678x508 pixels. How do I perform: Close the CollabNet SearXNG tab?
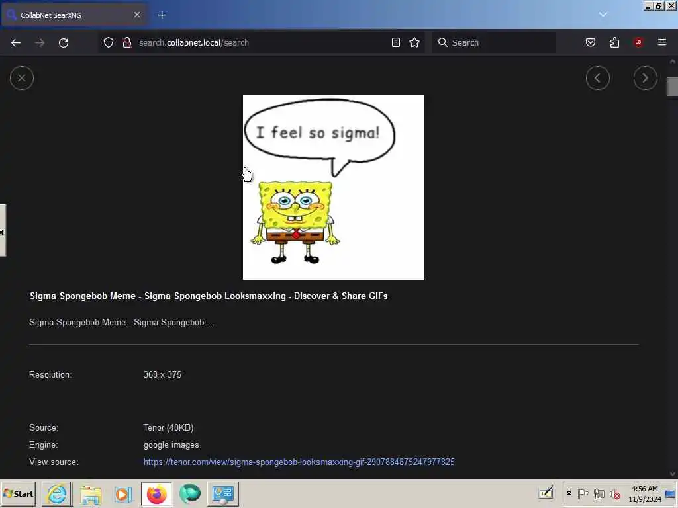pyautogui.click(x=137, y=15)
